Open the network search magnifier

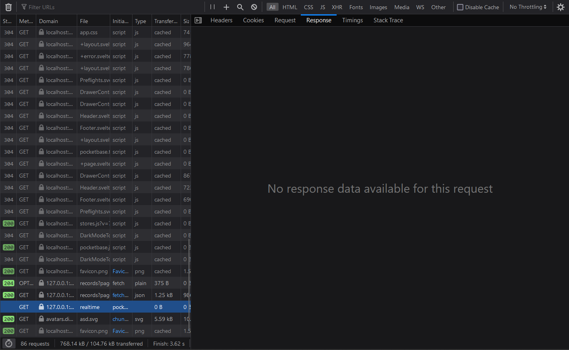240,7
